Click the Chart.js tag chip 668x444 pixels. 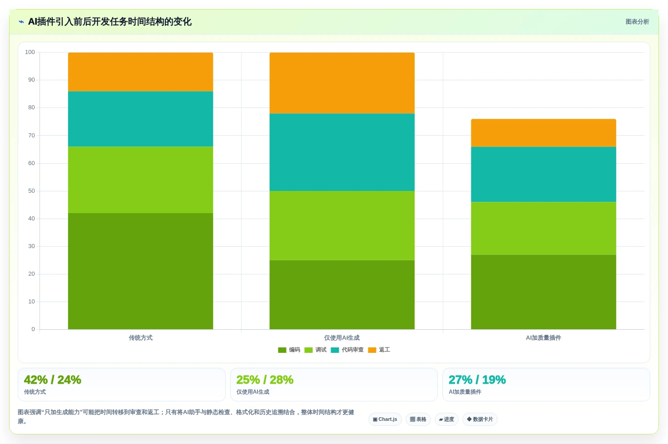385,419
